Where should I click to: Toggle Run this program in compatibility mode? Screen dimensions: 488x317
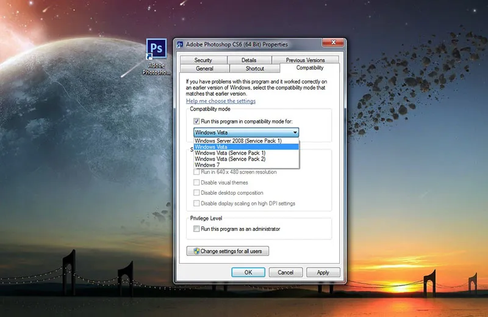(196, 122)
